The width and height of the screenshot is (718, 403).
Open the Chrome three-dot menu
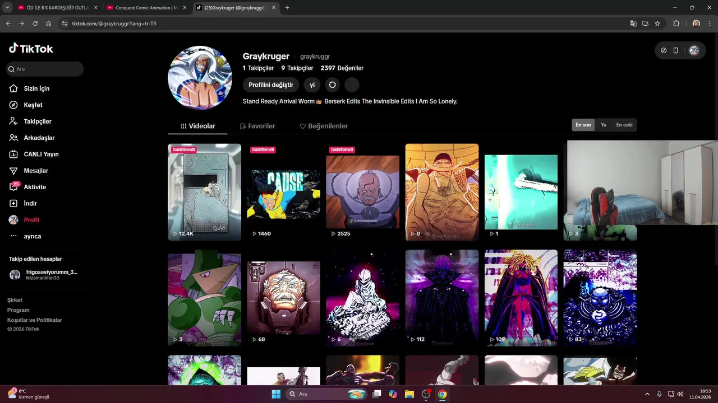tap(711, 24)
